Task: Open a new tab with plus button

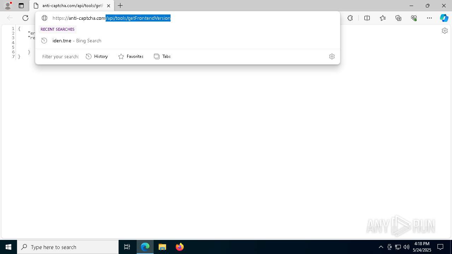Action: 120,6
